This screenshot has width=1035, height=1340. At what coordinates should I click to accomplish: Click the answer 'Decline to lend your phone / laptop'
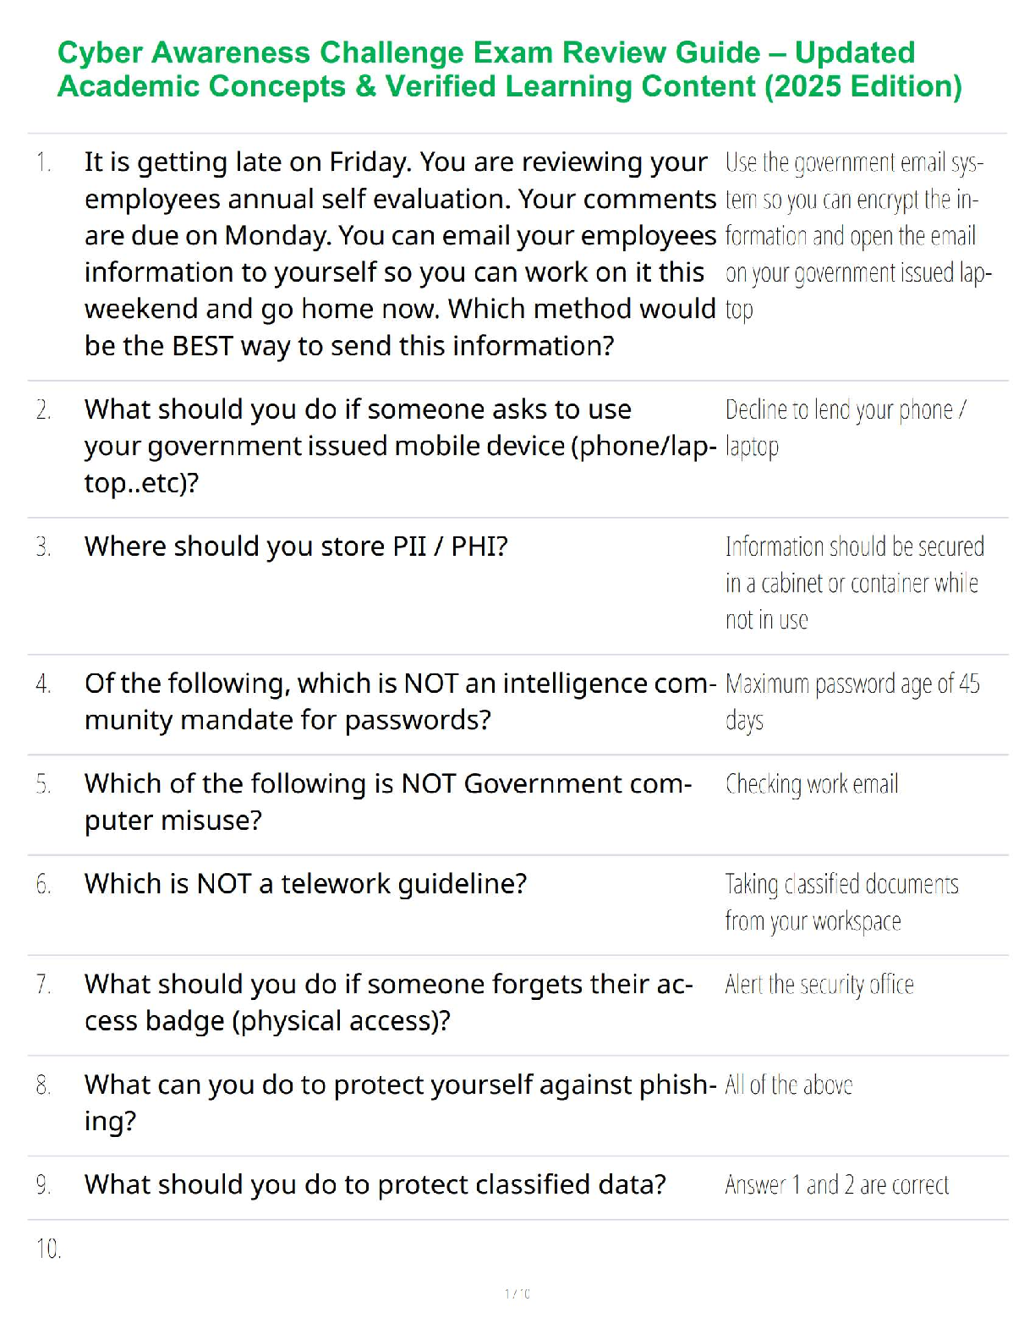point(846,427)
